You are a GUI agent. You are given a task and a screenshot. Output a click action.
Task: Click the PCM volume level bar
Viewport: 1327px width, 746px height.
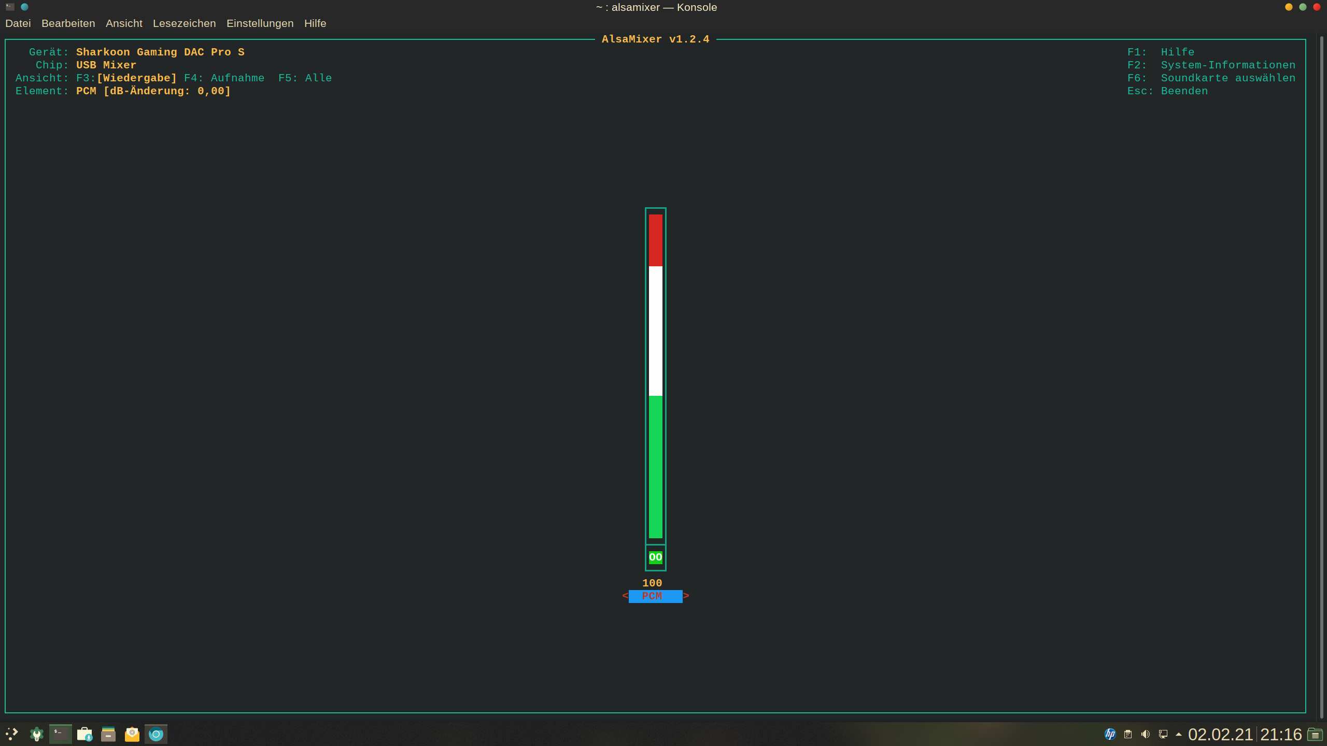tap(655, 376)
